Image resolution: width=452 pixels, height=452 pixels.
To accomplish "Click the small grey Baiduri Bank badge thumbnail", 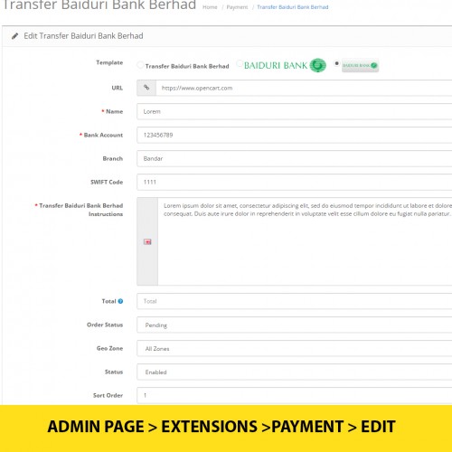I will coord(360,65).
